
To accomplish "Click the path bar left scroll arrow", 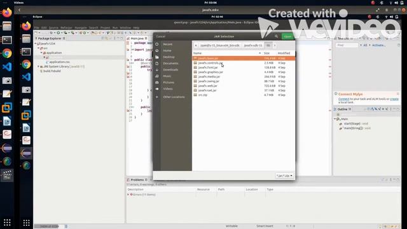I will [x=196, y=45].
